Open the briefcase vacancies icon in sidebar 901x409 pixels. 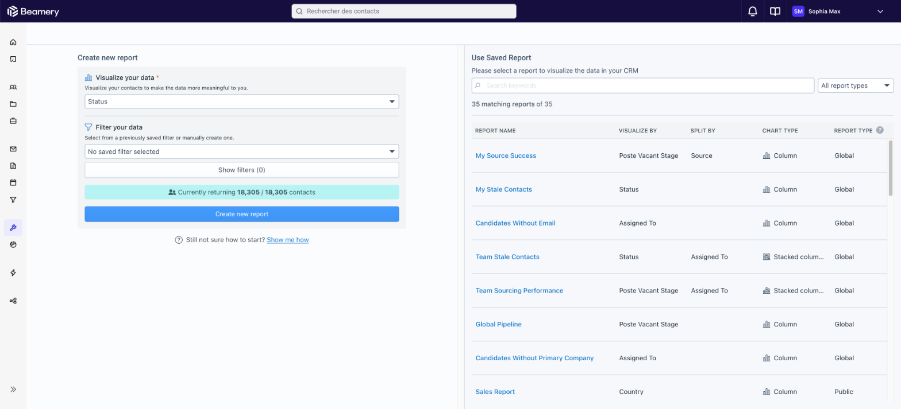pyautogui.click(x=13, y=121)
